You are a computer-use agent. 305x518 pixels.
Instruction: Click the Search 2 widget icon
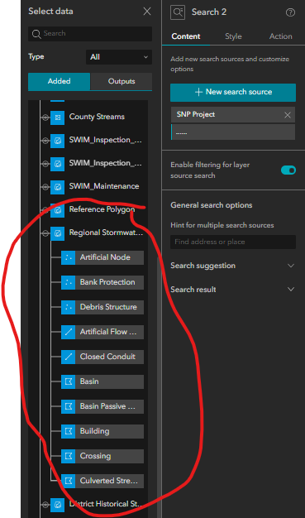pos(178,12)
